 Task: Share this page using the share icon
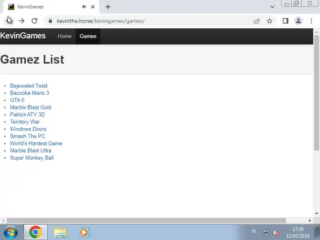[257, 21]
